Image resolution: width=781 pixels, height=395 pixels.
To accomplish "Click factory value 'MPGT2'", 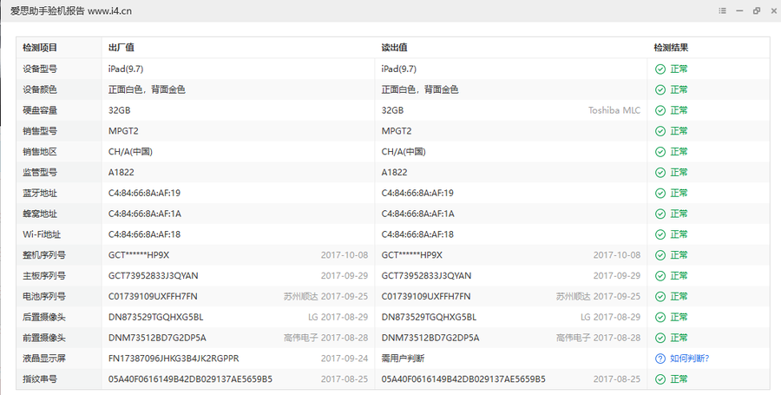I will 123,131.
